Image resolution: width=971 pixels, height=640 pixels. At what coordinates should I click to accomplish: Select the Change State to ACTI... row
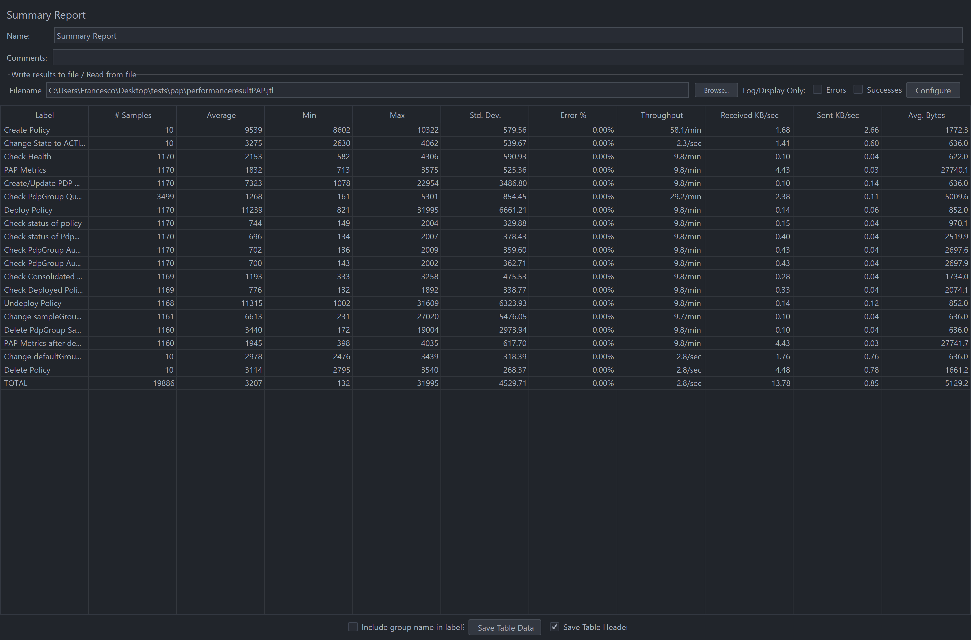[44, 143]
